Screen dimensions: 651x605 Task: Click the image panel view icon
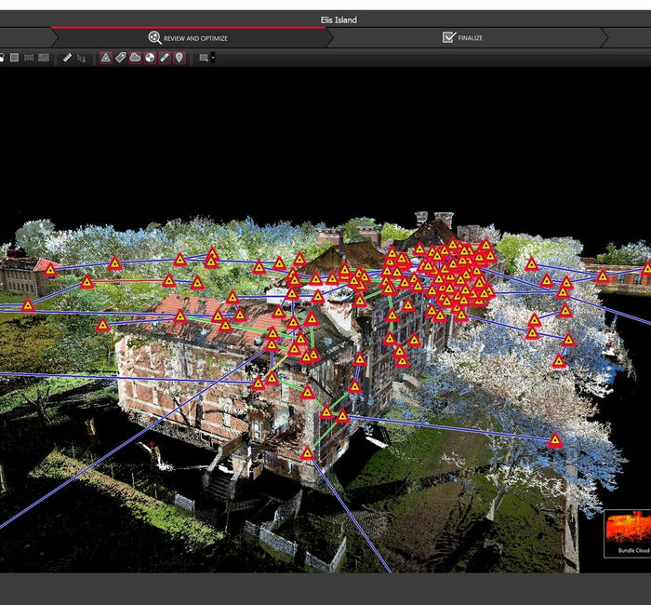point(44,58)
